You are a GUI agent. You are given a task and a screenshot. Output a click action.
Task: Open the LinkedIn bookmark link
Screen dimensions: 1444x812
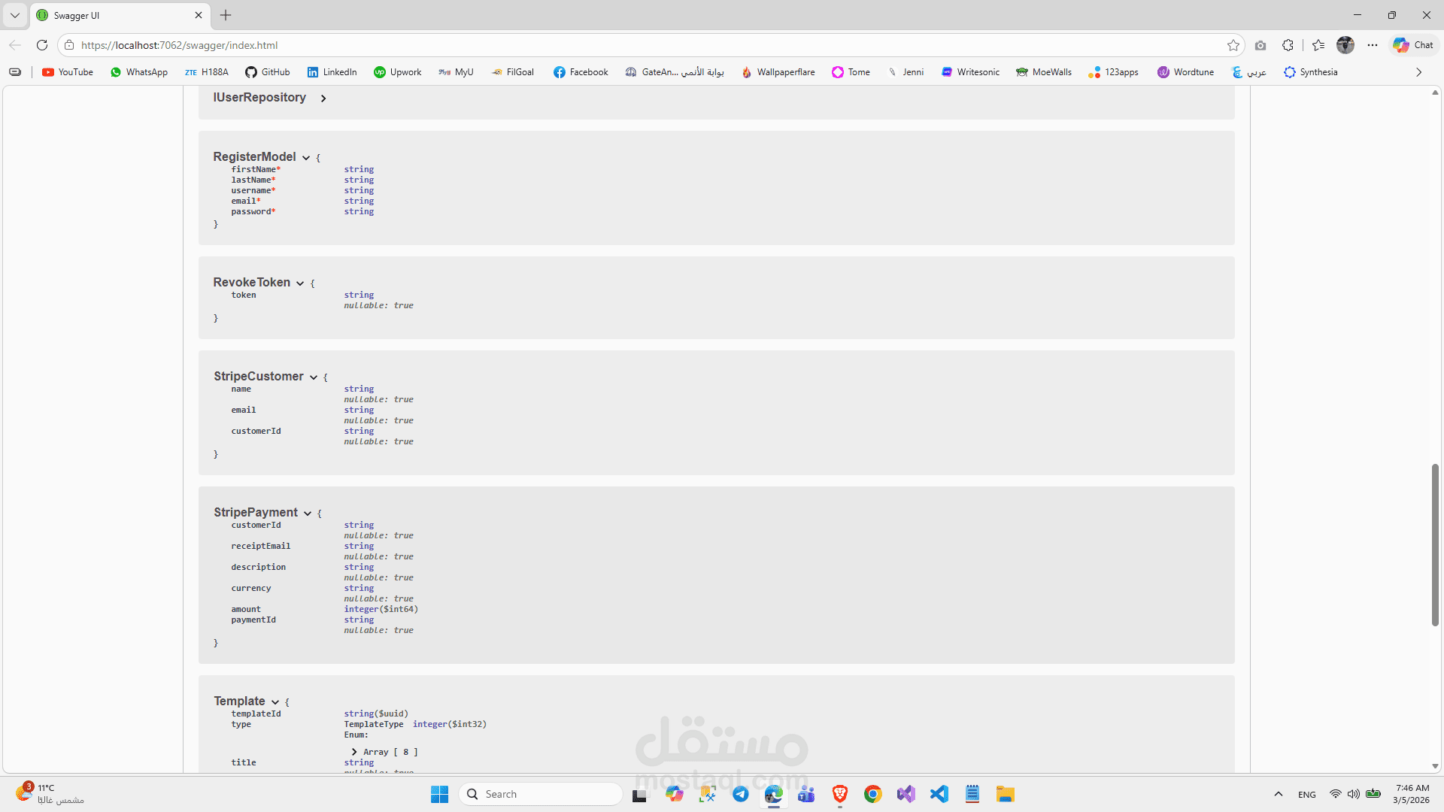pyautogui.click(x=332, y=72)
